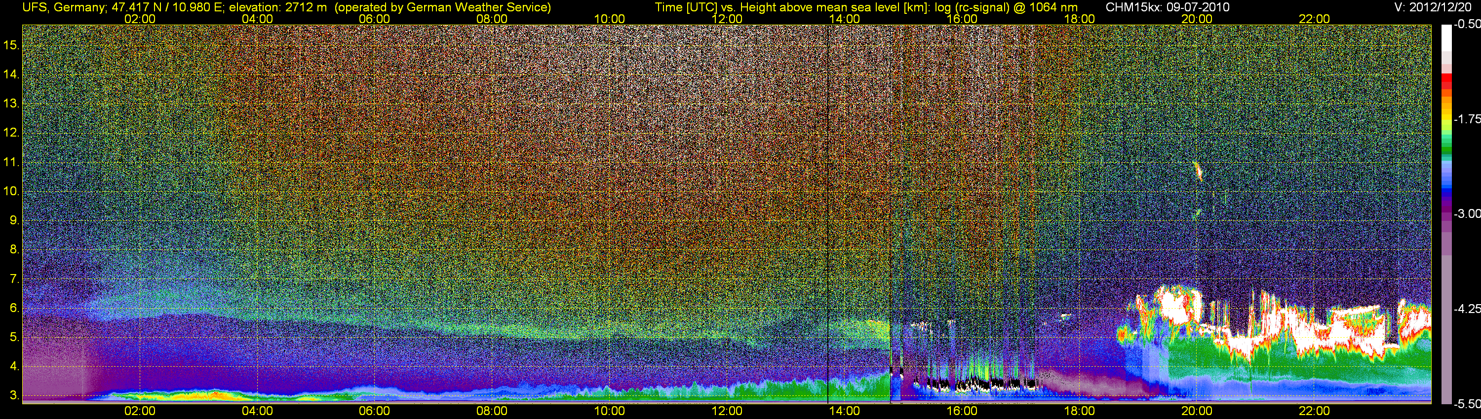The height and width of the screenshot is (419, 1481).
Task: Click the height axis label '15.'
Action: click(x=11, y=45)
